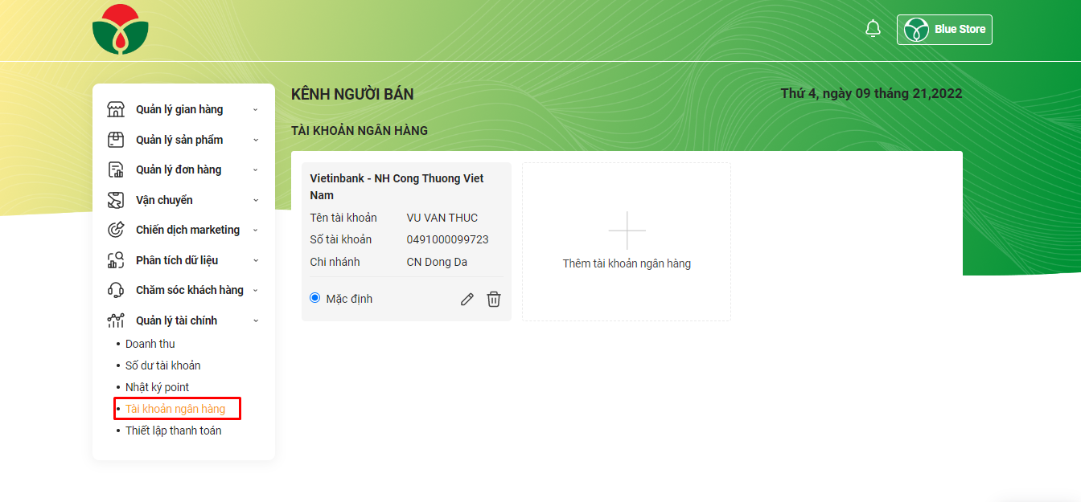Expand Quản lý đơn hàng chevron
This screenshot has width=1081, height=502.
256,169
